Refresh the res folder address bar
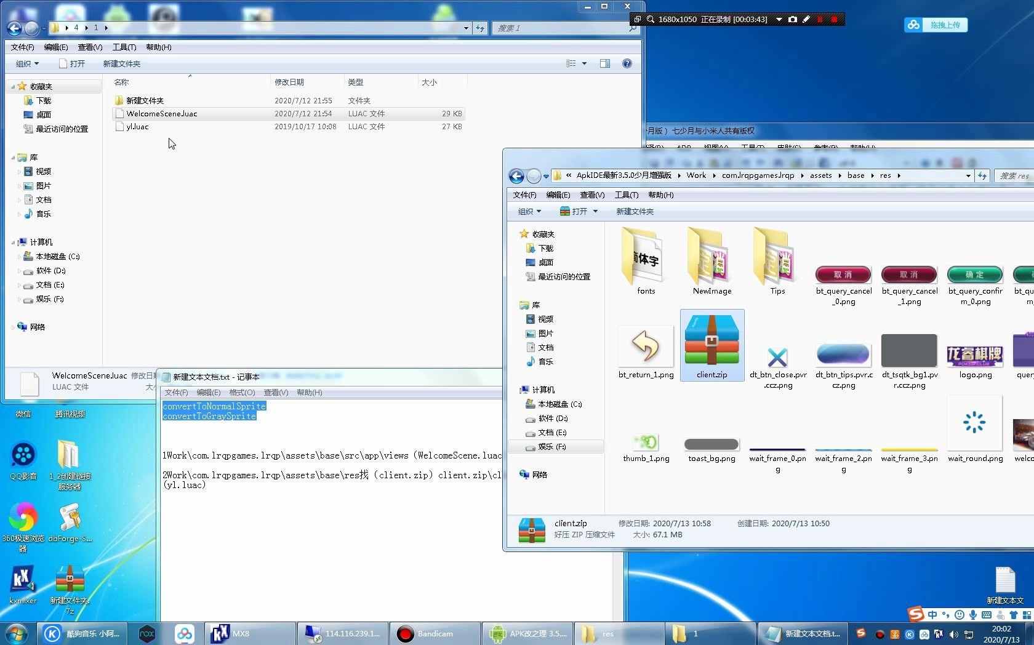 (982, 176)
